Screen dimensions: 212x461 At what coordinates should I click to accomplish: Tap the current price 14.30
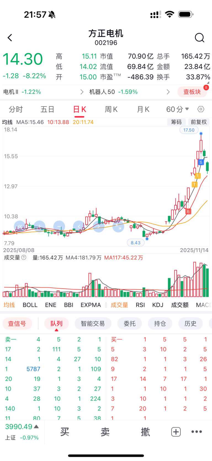click(x=23, y=59)
